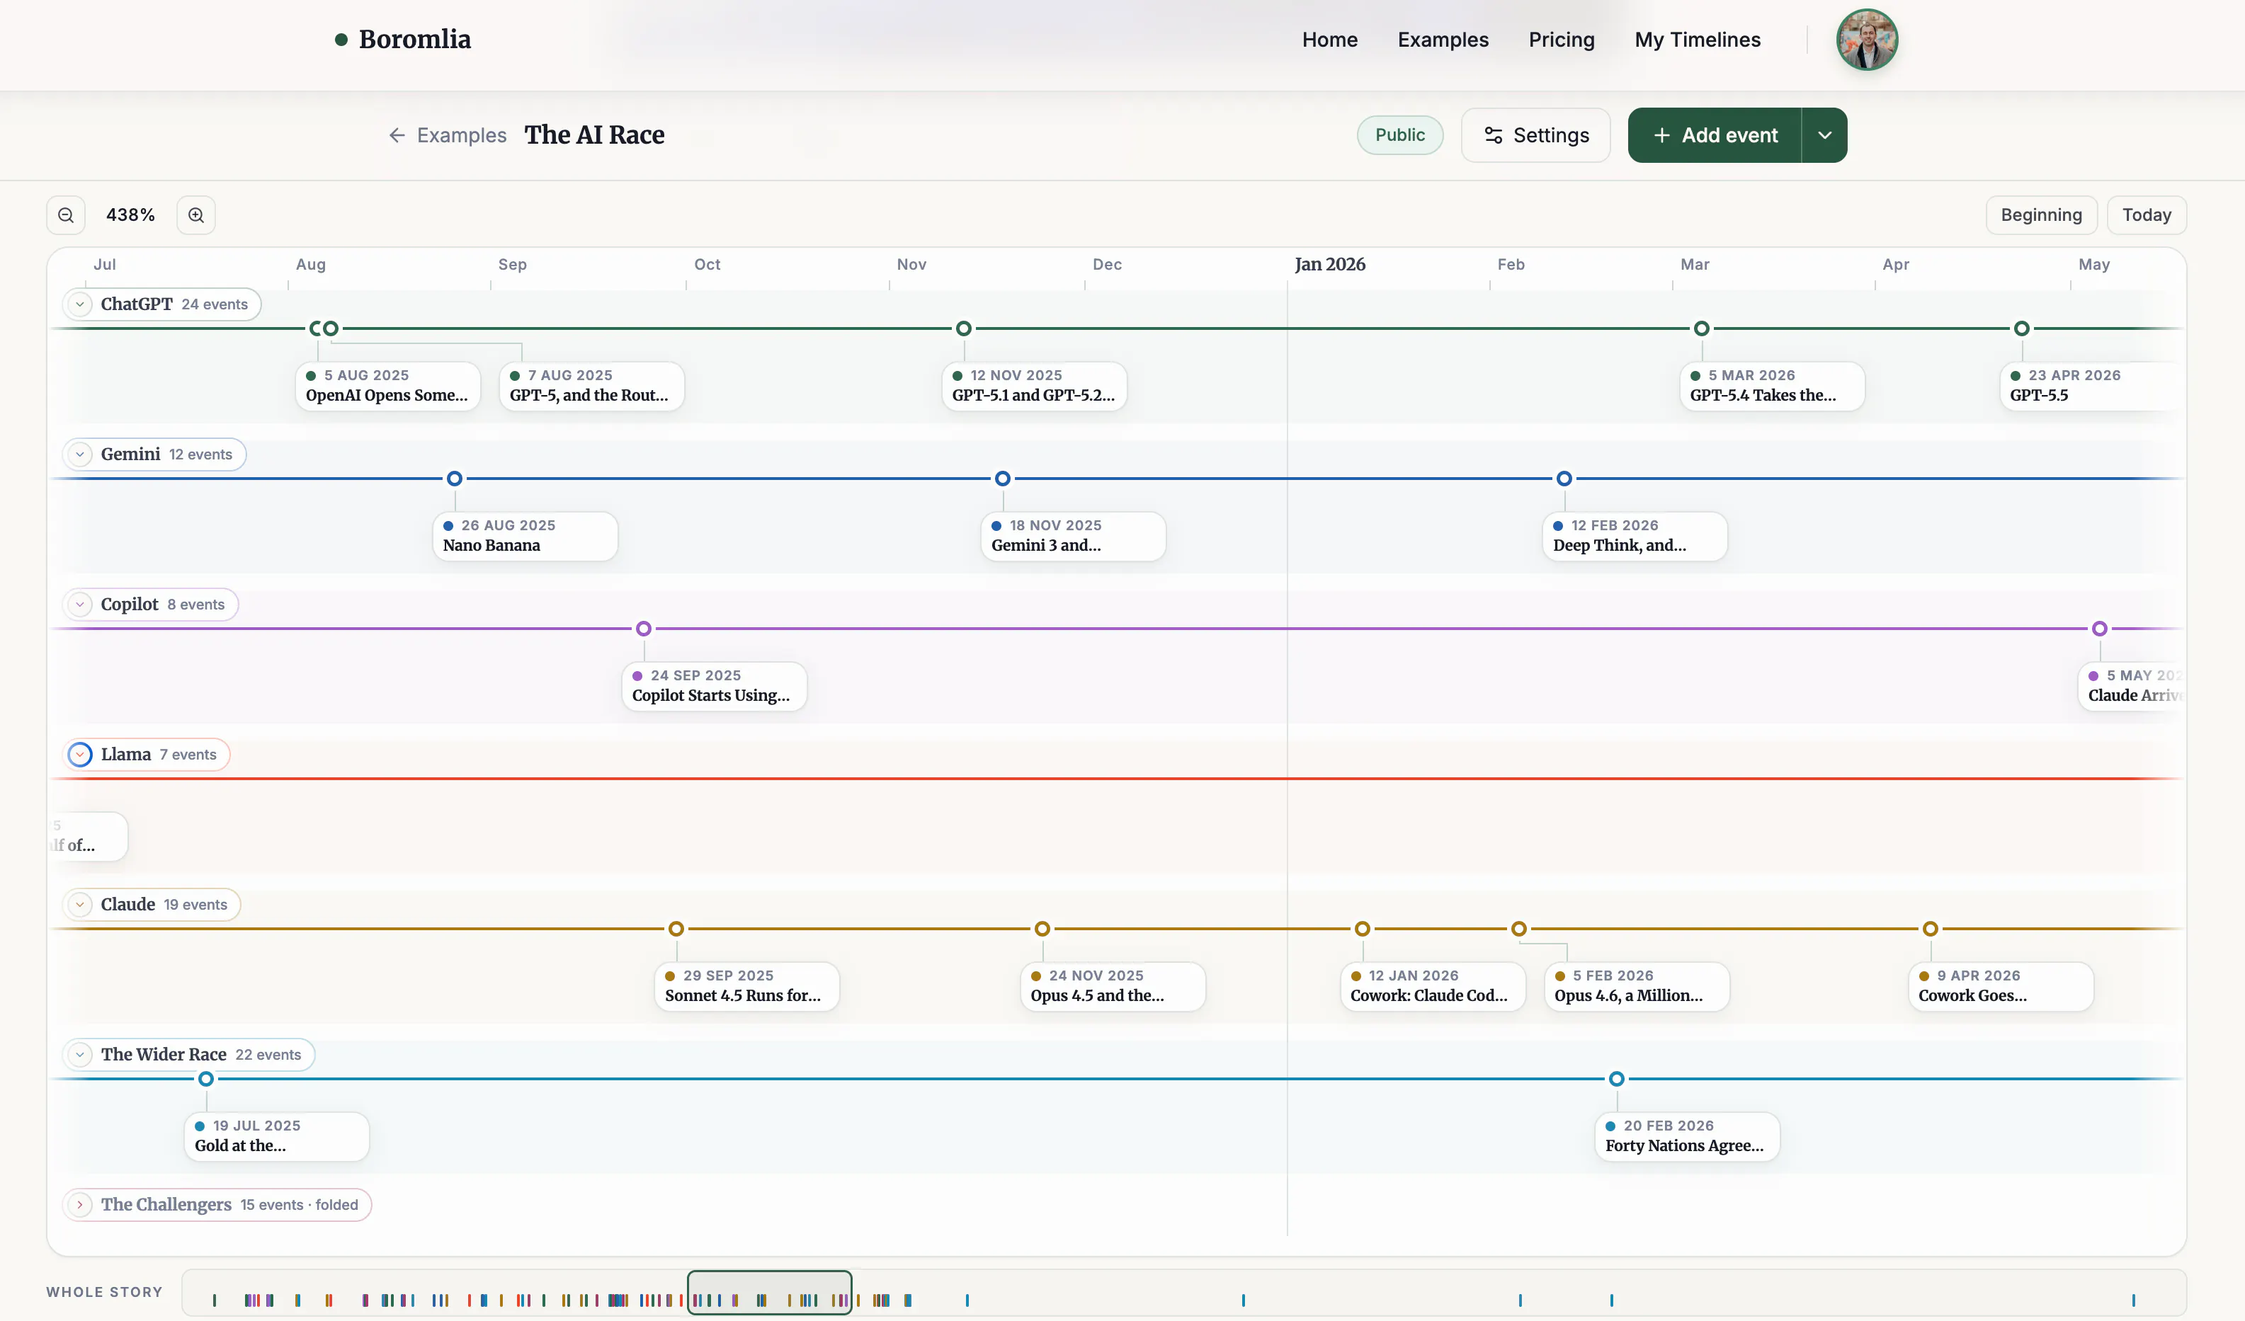Select the 5 May Copilot marker
Screen dimensions: 2245x1321
pos(2099,629)
